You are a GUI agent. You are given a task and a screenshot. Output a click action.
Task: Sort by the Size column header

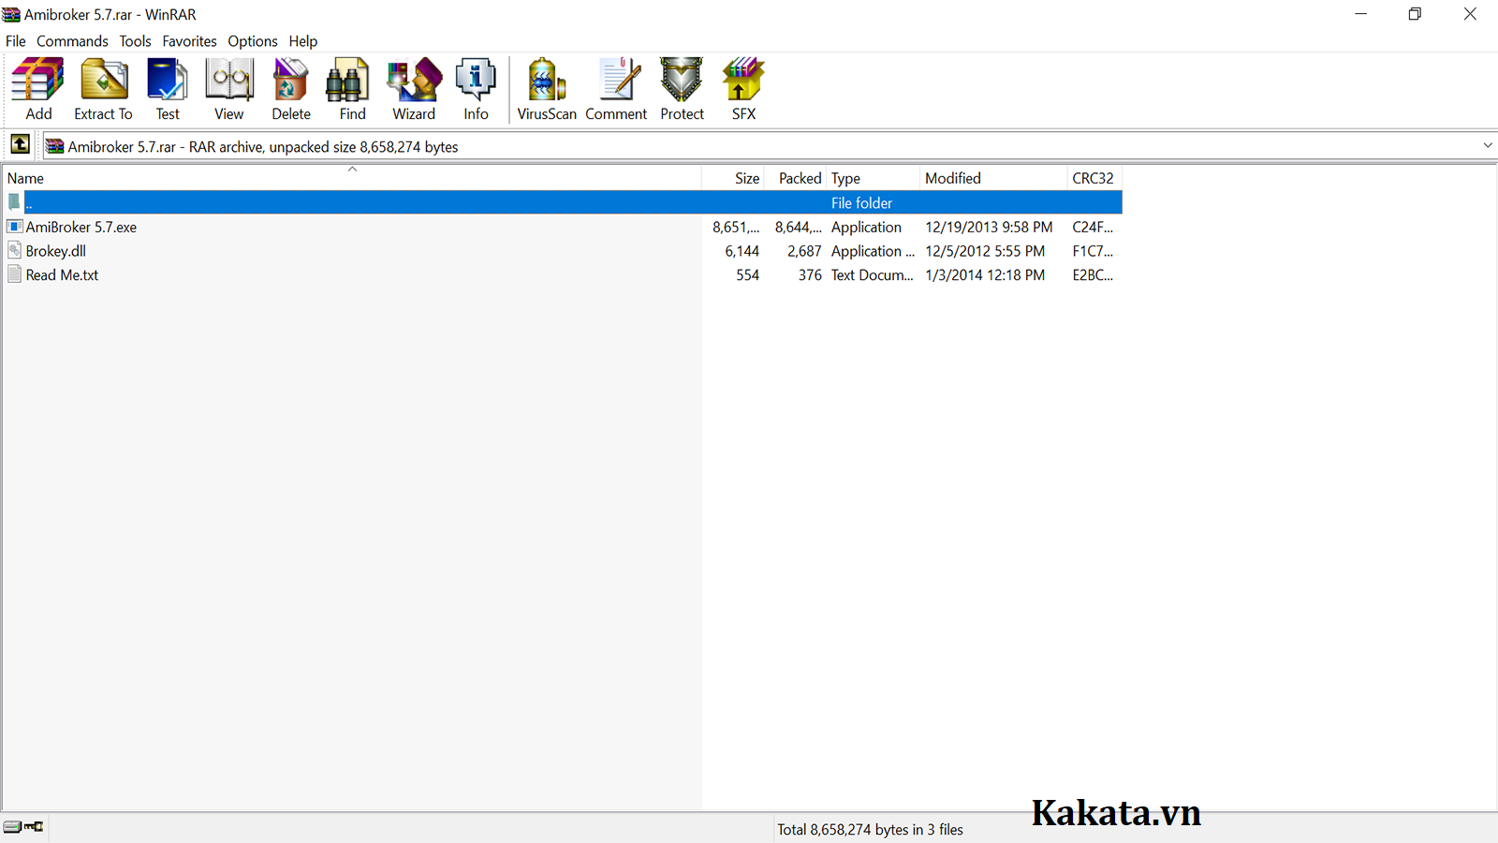733,178
